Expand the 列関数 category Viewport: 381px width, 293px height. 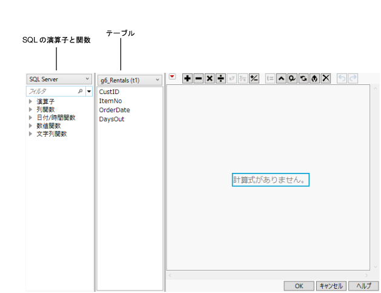(30, 109)
